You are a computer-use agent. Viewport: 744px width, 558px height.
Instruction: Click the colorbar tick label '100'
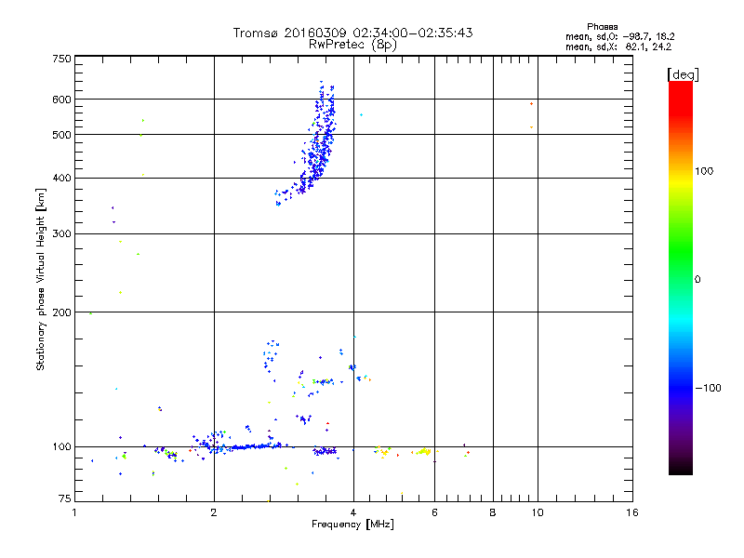click(x=704, y=171)
